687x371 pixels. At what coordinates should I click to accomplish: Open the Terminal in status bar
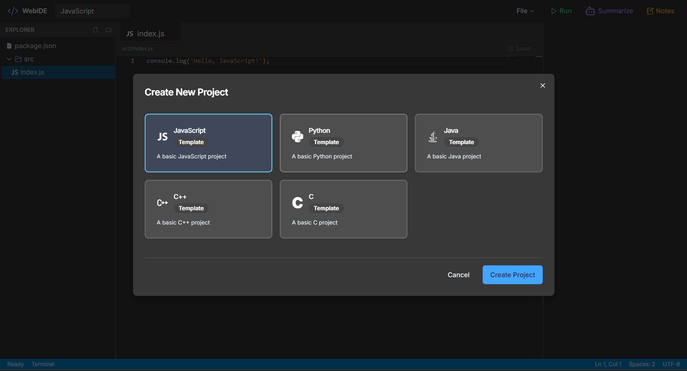tap(43, 364)
